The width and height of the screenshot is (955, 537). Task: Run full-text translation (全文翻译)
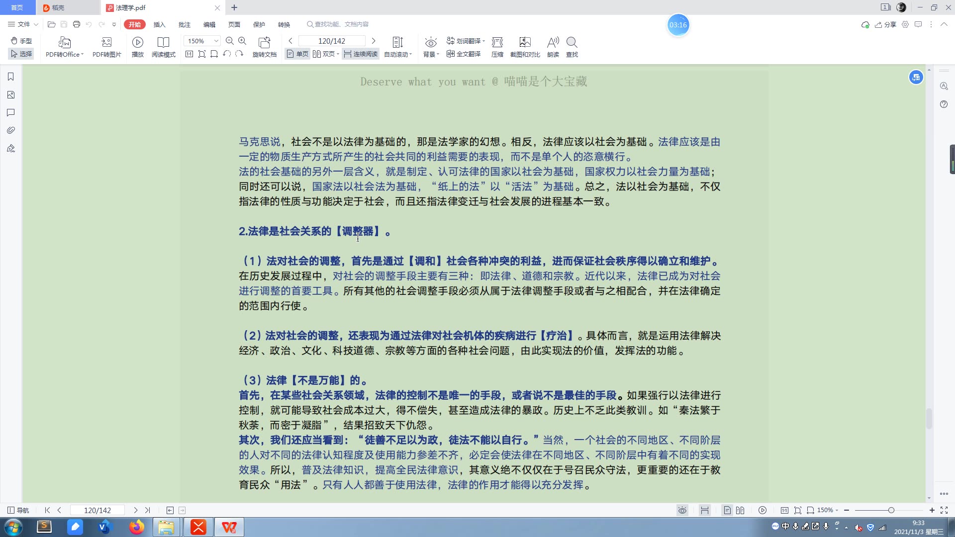[464, 54]
